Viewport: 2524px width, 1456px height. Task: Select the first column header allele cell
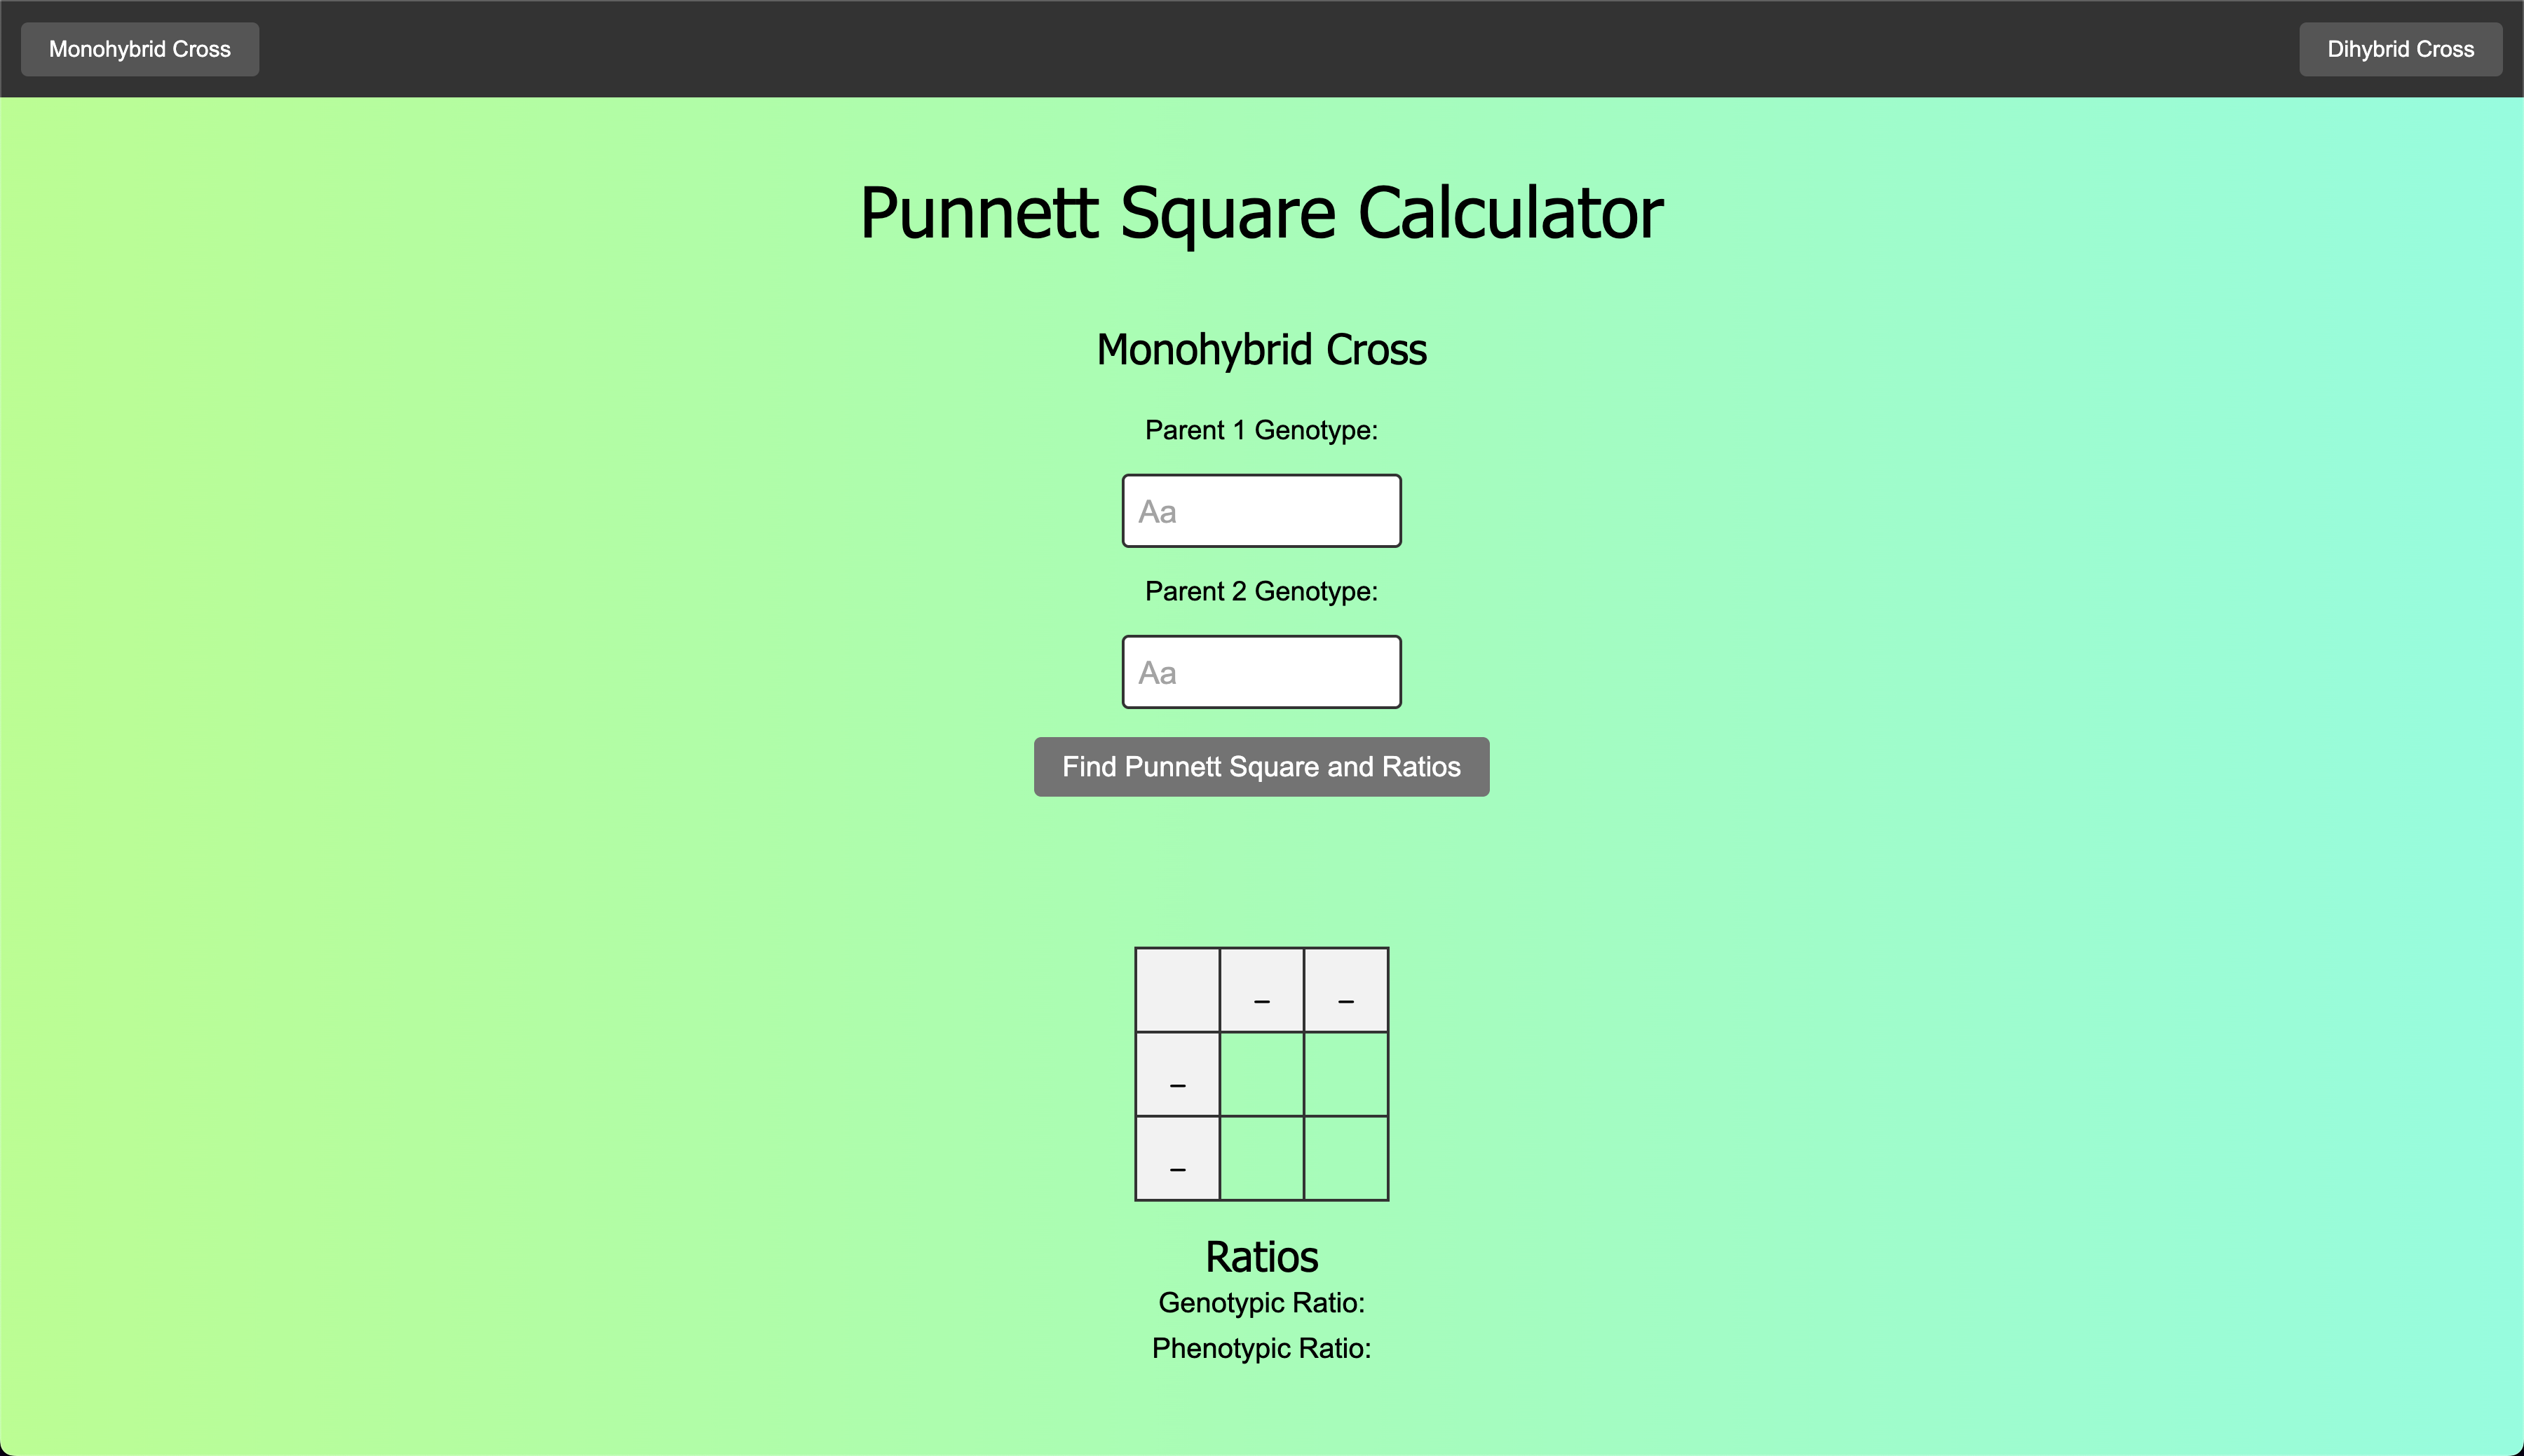(x=1261, y=990)
